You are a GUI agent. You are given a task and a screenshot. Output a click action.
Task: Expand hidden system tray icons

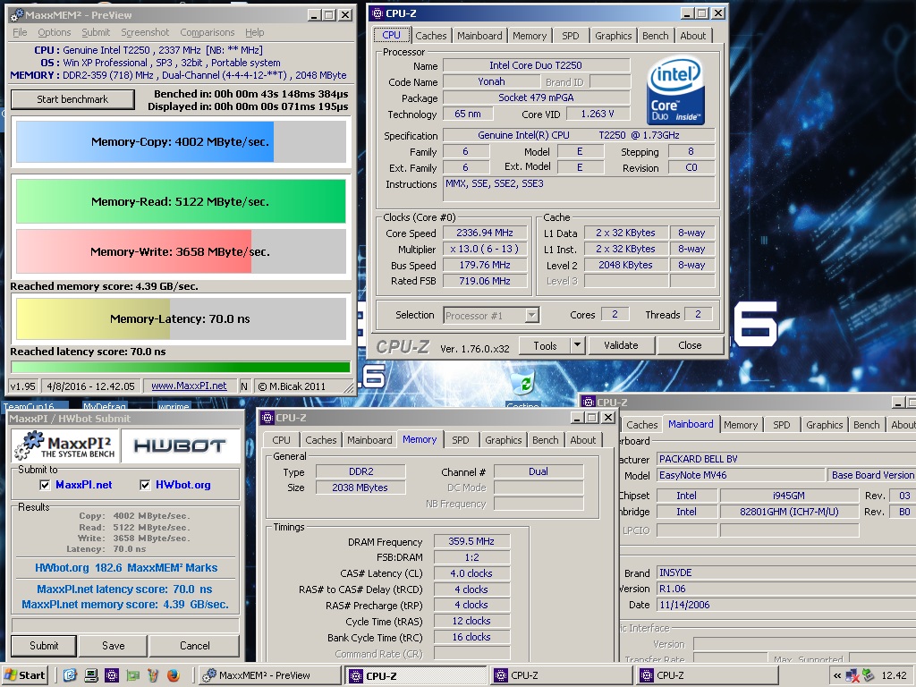tap(837, 675)
